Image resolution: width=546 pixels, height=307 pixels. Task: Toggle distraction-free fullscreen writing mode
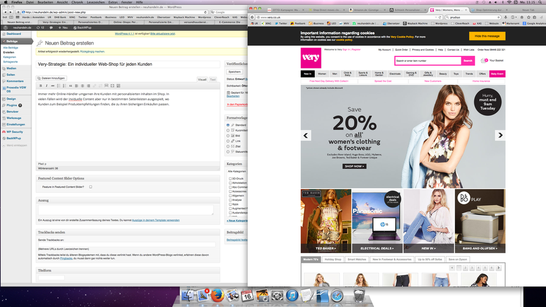click(x=112, y=86)
